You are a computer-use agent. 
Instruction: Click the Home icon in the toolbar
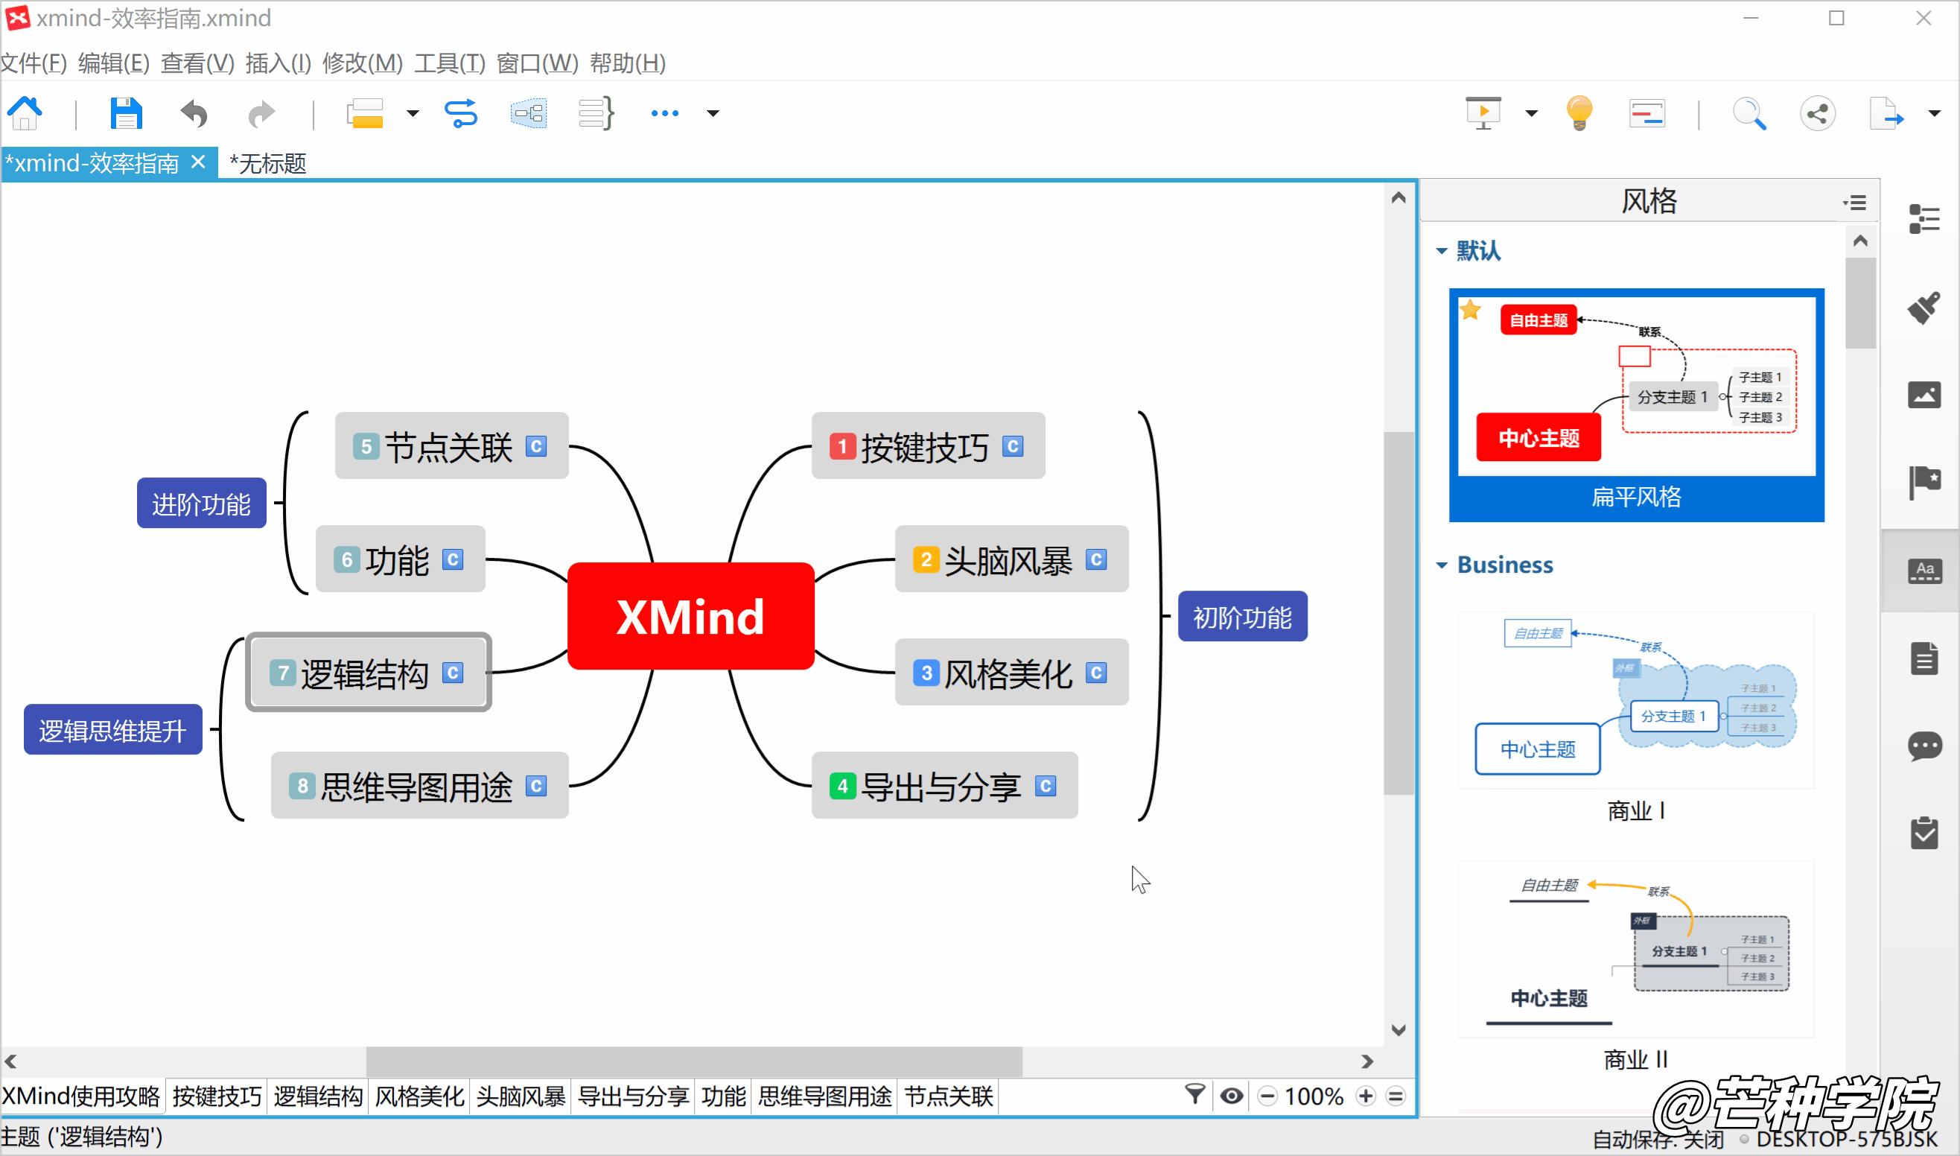coord(25,114)
